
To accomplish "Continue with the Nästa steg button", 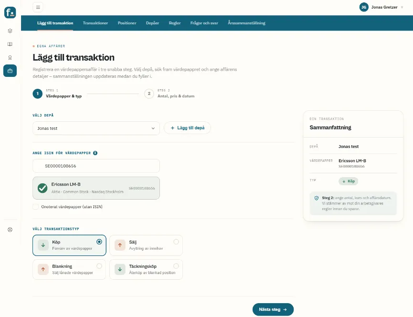I will coord(273,309).
